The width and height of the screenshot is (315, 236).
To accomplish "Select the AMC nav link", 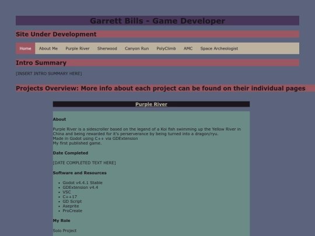I will point(188,48).
